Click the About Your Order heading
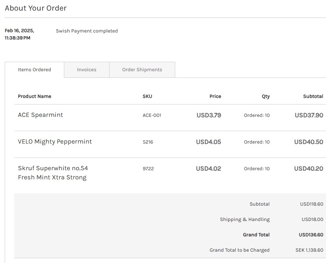326x263 pixels. (36, 8)
